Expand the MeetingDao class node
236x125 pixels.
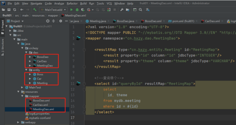30,66
